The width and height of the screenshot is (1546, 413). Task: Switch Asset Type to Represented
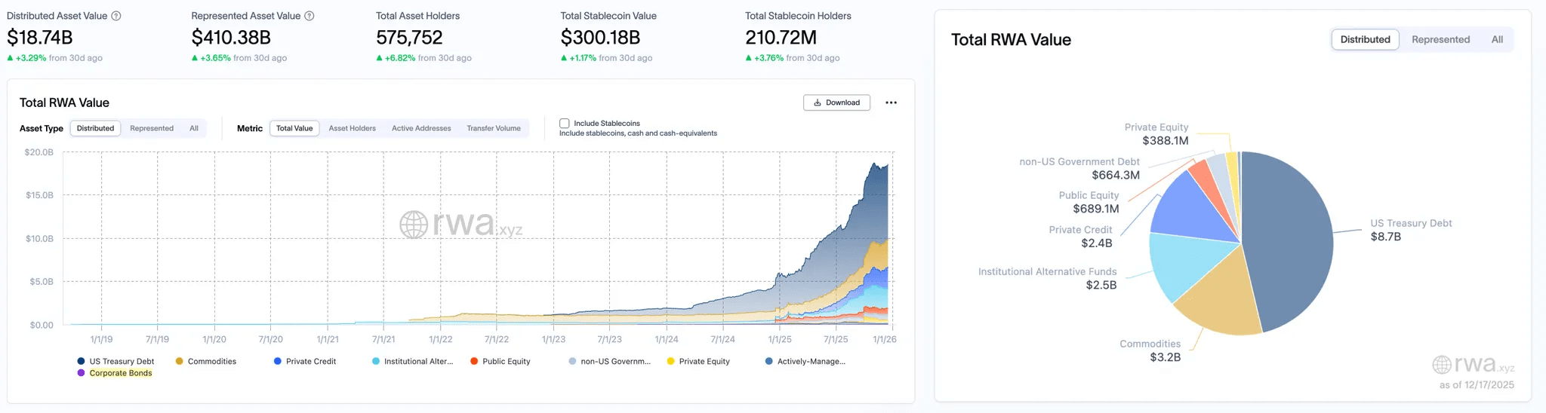point(152,128)
